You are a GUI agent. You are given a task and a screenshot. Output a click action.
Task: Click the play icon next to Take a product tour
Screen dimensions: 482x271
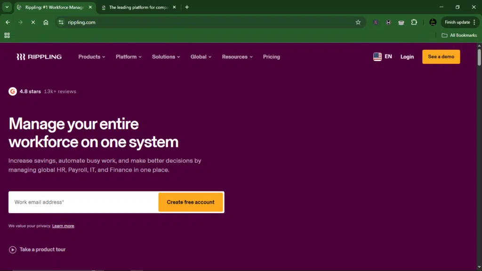tap(13, 249)
